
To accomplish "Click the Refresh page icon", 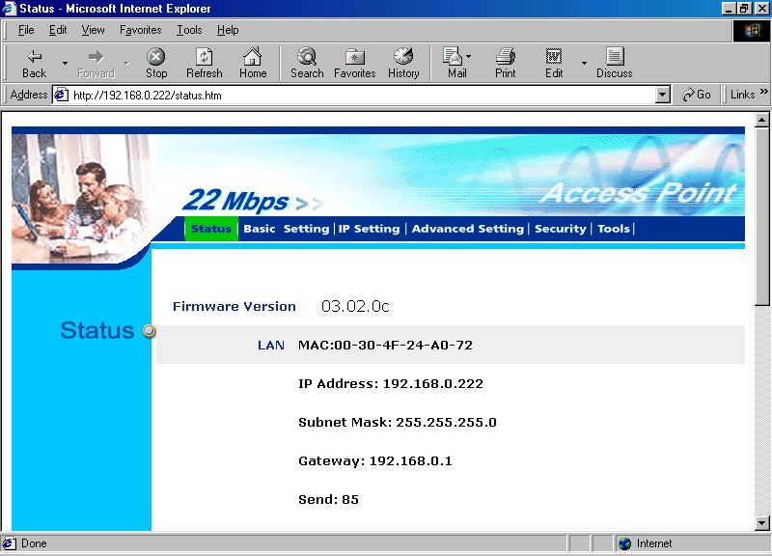I will click(x=204, y=63).
